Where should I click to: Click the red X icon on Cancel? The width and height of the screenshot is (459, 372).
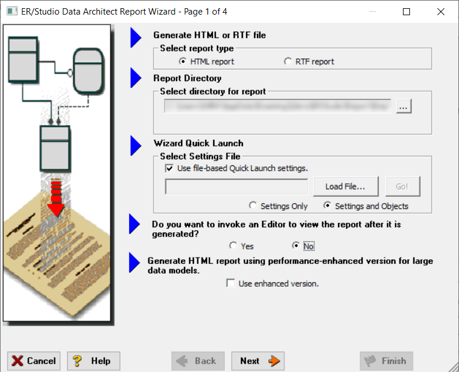click(18, 361)
